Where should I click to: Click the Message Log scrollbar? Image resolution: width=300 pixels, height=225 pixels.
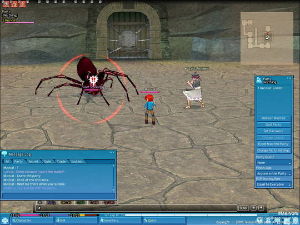click(x=113, y=178)
